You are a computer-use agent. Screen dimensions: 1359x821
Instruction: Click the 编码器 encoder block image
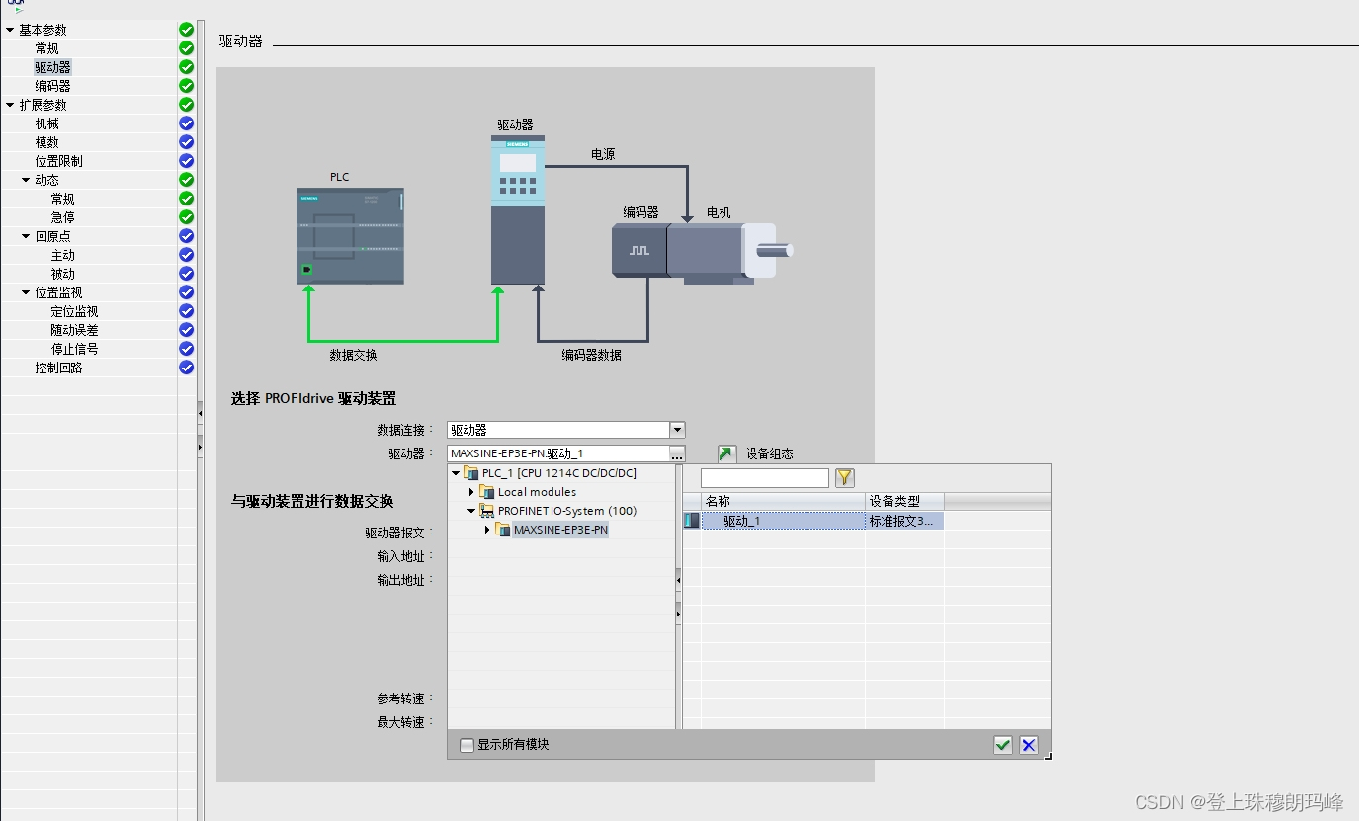click(639, 249)
